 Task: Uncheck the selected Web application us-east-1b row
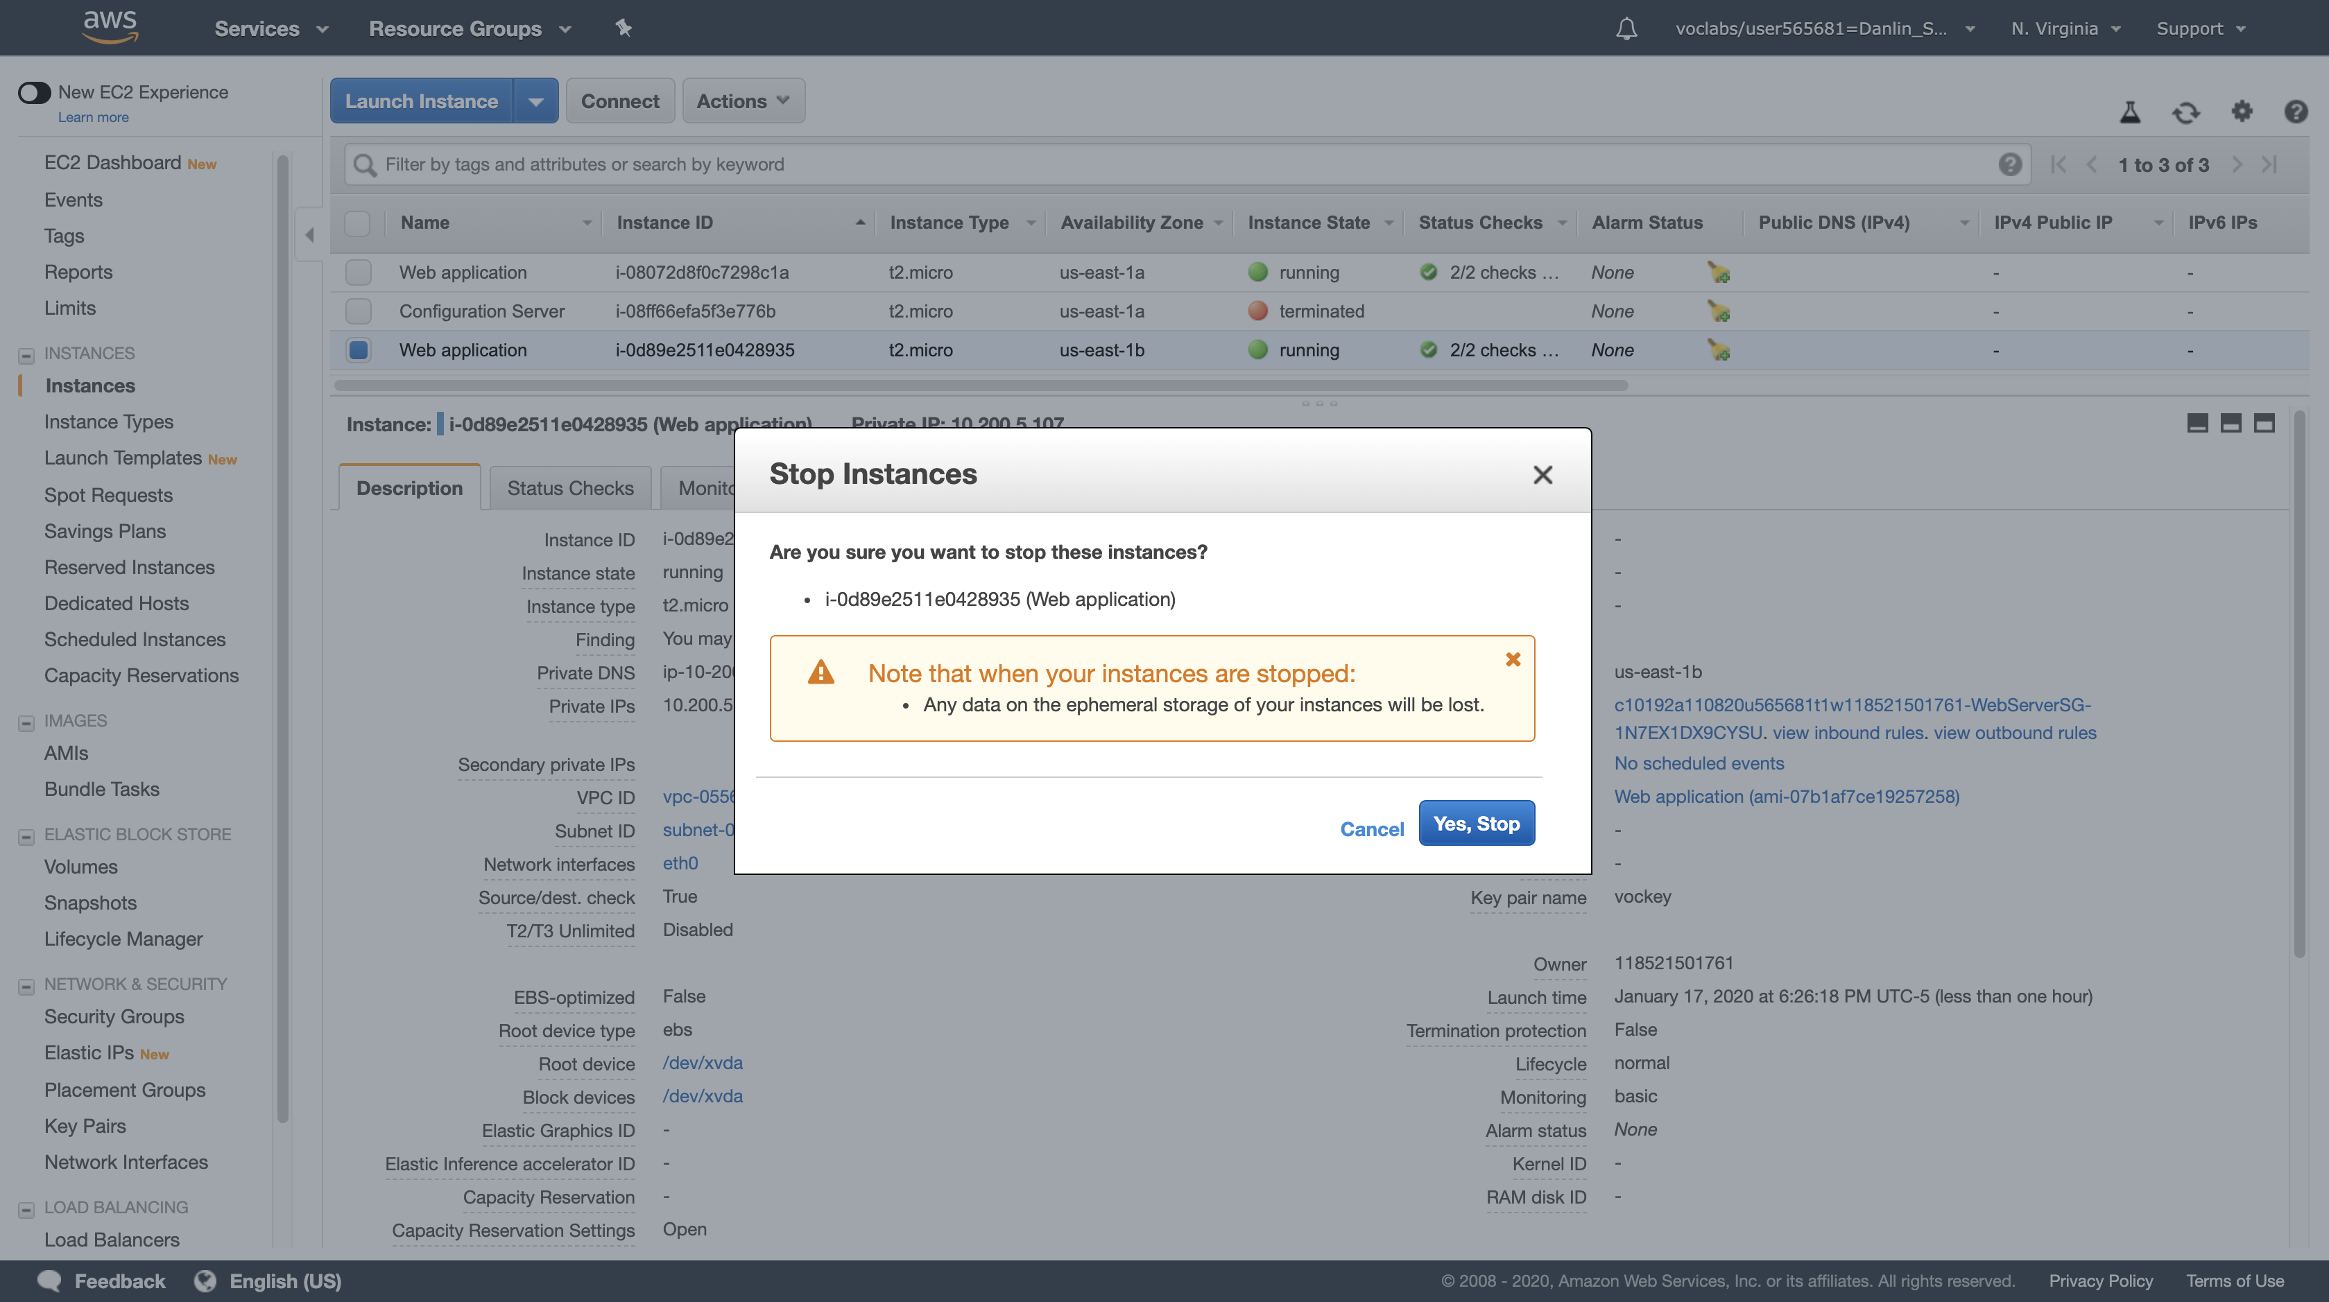[x=358, y=351]
